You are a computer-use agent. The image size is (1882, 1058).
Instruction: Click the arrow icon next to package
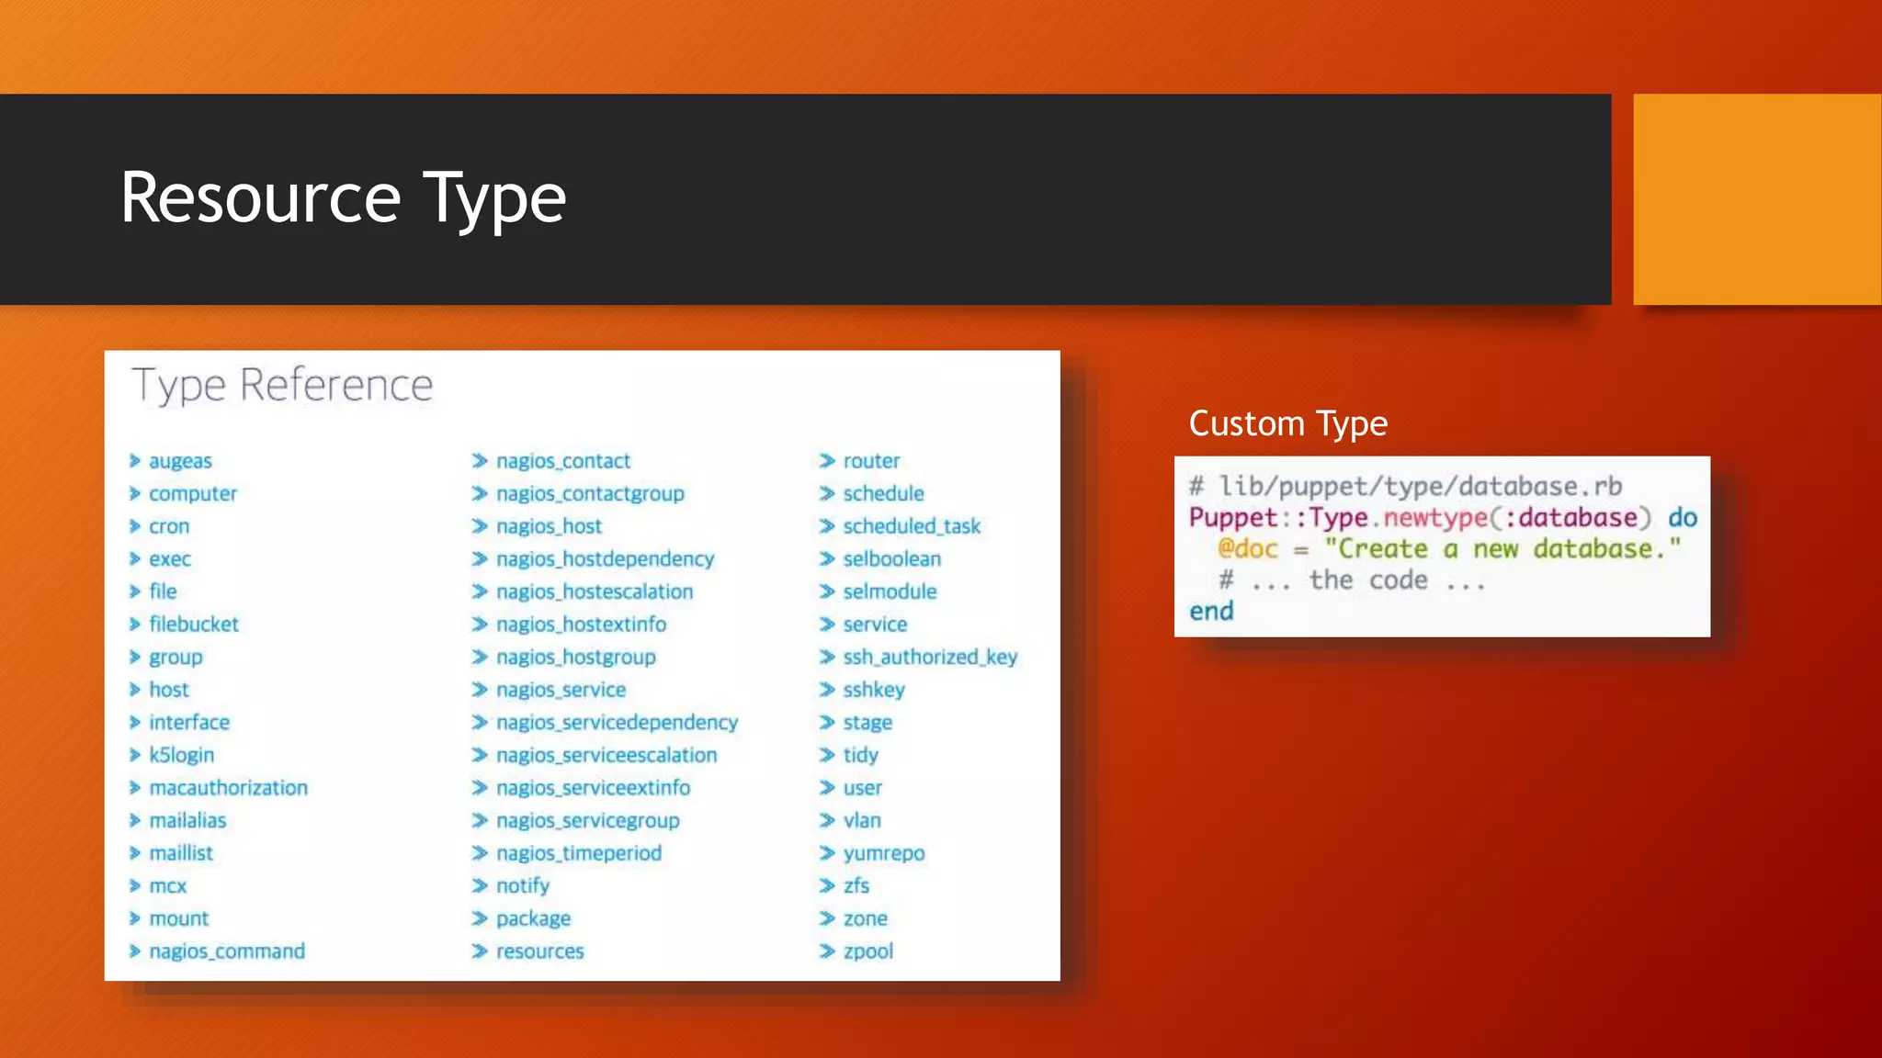click(480, 918)
